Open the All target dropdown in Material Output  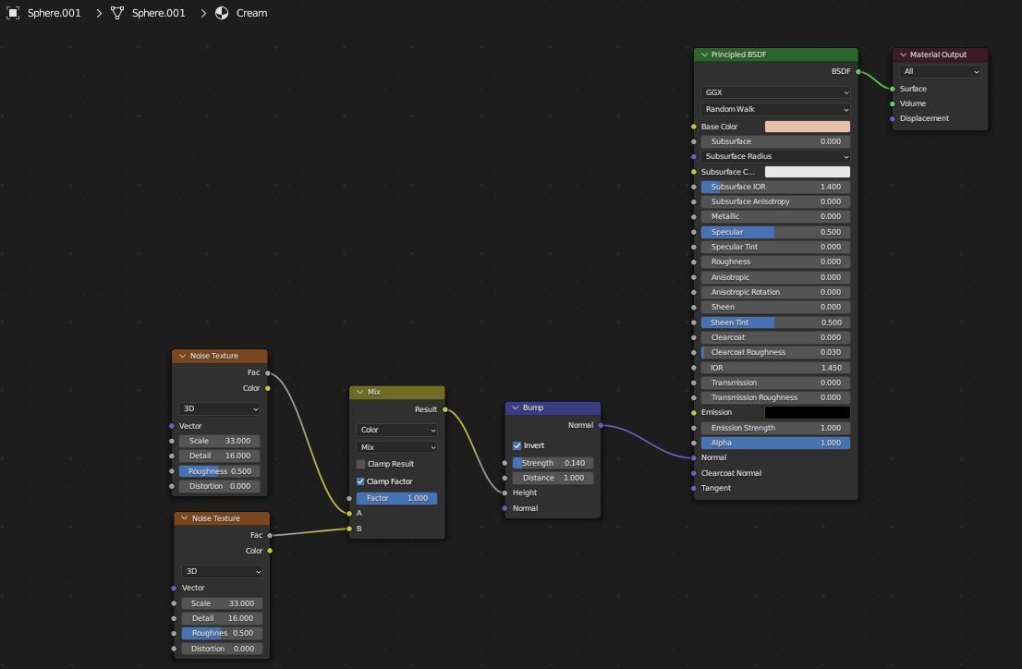coord(939,72)
